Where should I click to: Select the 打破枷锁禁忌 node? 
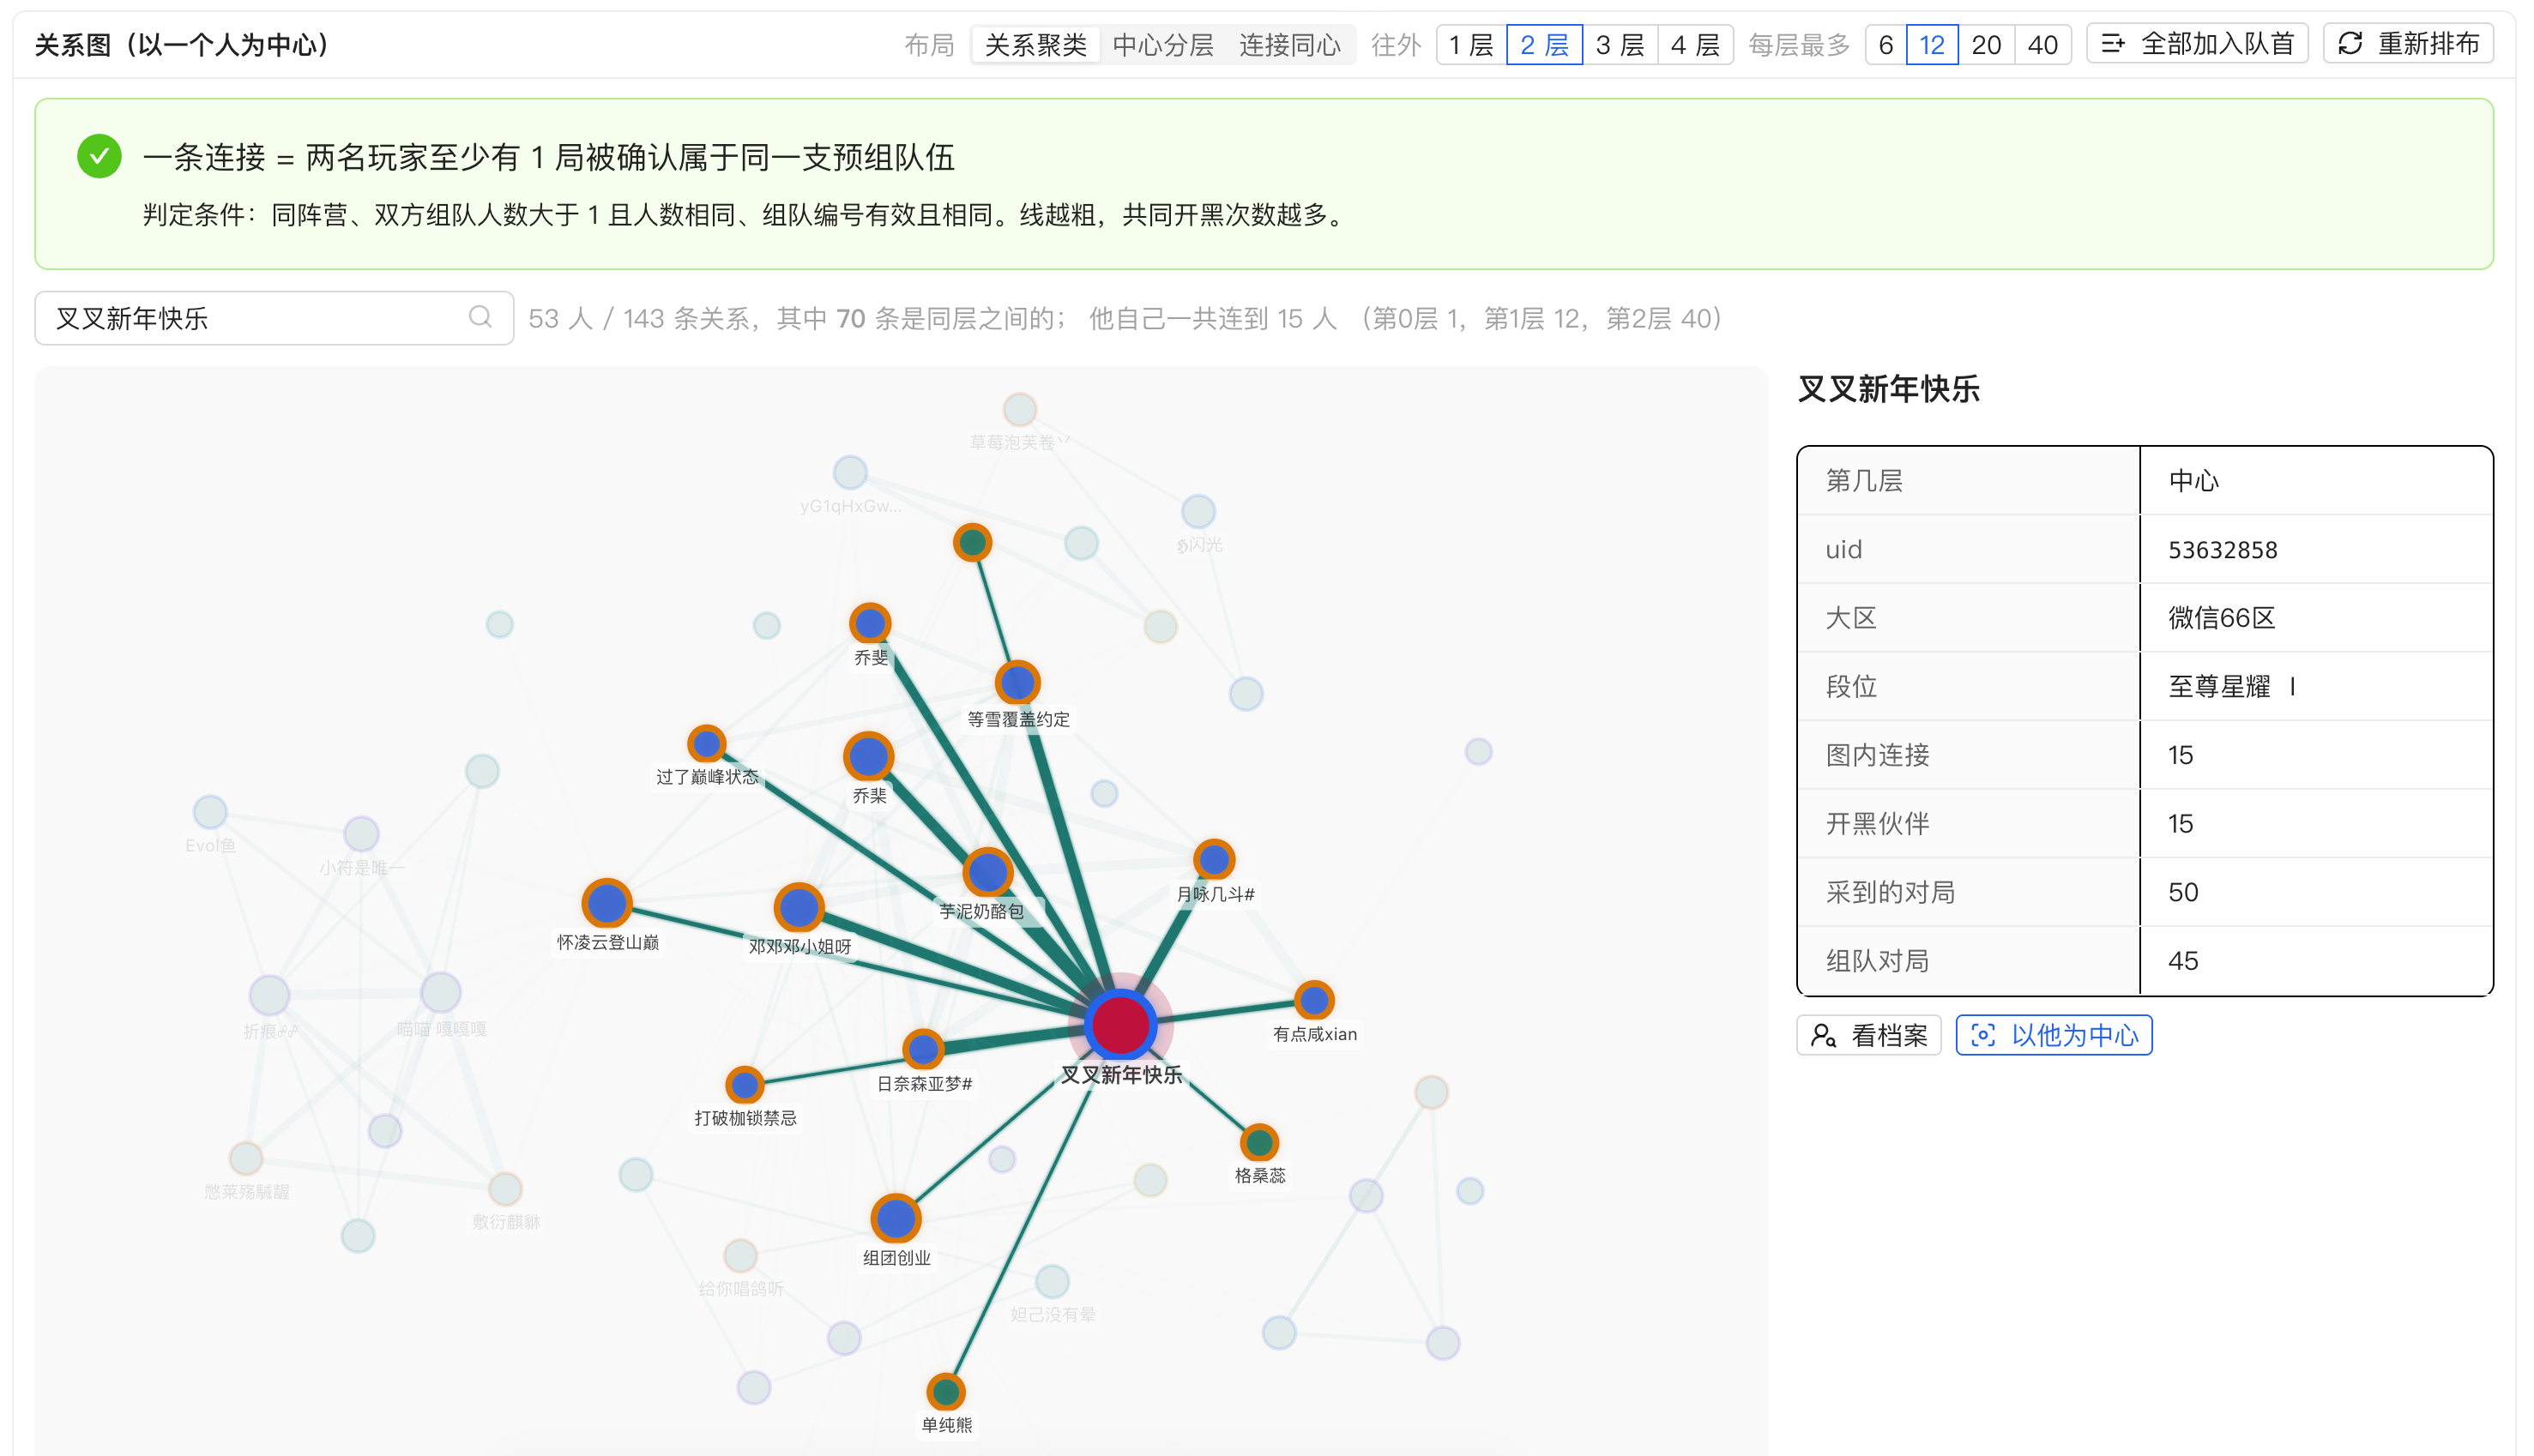(x=745, y=1085)
